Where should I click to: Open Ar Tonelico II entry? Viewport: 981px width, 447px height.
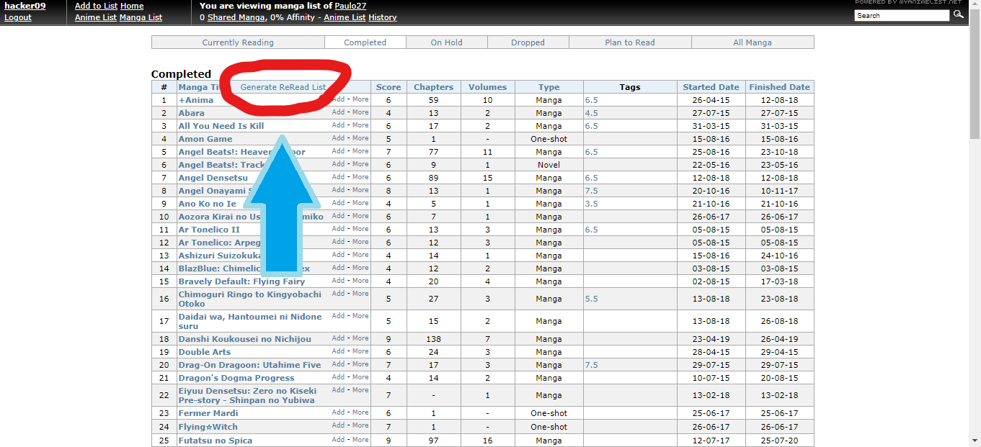(209, 230)
